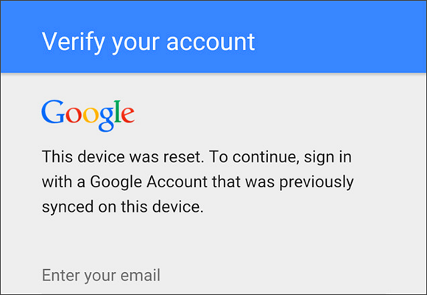Click "Google Account" in the message text

[149, 183]
